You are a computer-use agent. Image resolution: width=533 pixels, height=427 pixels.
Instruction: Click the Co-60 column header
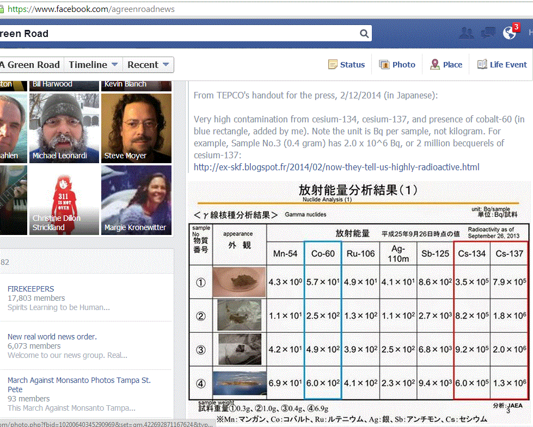point(323,254)
